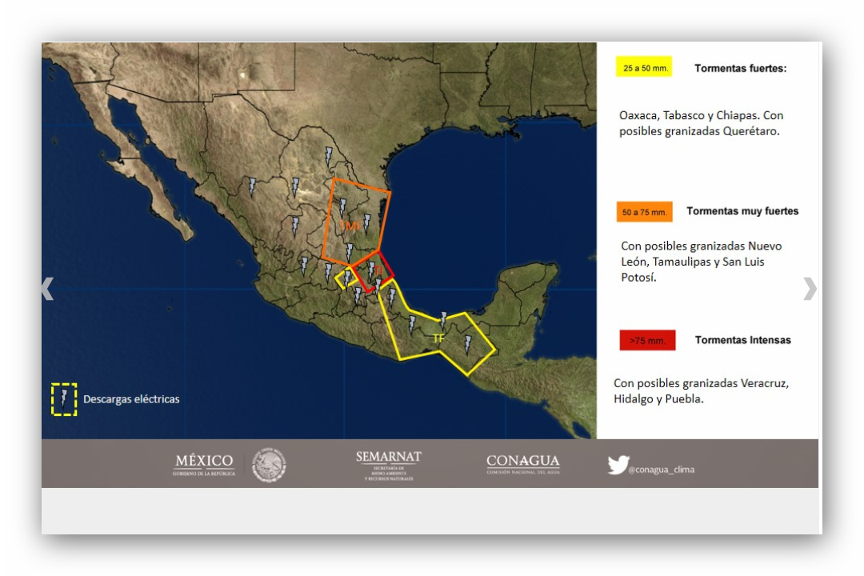Click the TF label in yellow map zone
The width and height of the screenshot is (864, 576).
click(x=438, y=338)
